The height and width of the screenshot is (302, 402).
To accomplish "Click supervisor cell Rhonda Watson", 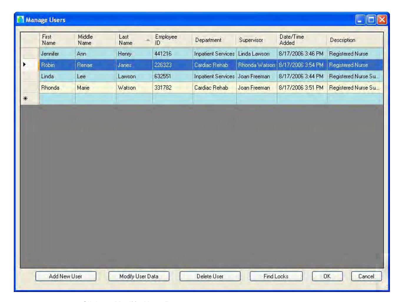I will [256, 65].
